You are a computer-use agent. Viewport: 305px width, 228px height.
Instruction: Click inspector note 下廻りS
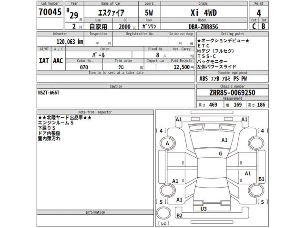click(47, 128)
